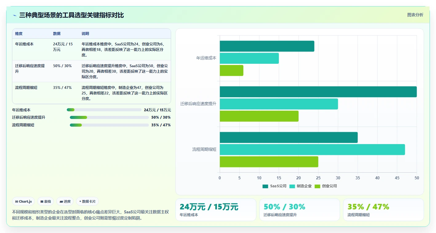
Task: Click the SaaS公司 bar for 迁移后响应速度提升
Action: pyautogui.click(x=318, y=92)
